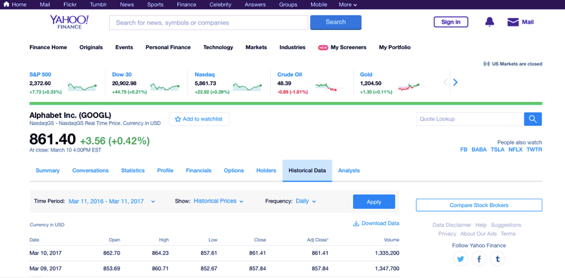Image resolution: width=565 pixels, height=278 pixels.
Task: Click the Crude Oil sparkline chart
Action: click(x=329, y=86)
